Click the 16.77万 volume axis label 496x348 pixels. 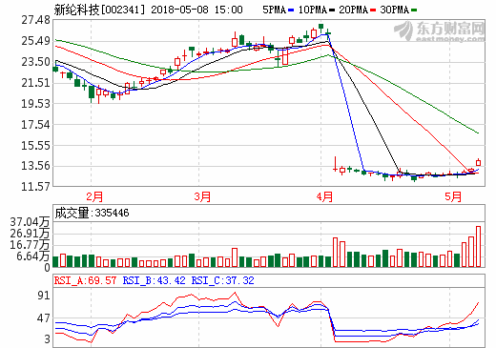point(30,245)
